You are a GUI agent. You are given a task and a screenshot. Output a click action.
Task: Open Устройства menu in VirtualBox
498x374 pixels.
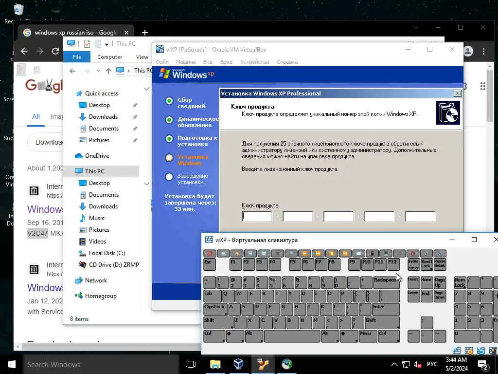pos(255,62)
